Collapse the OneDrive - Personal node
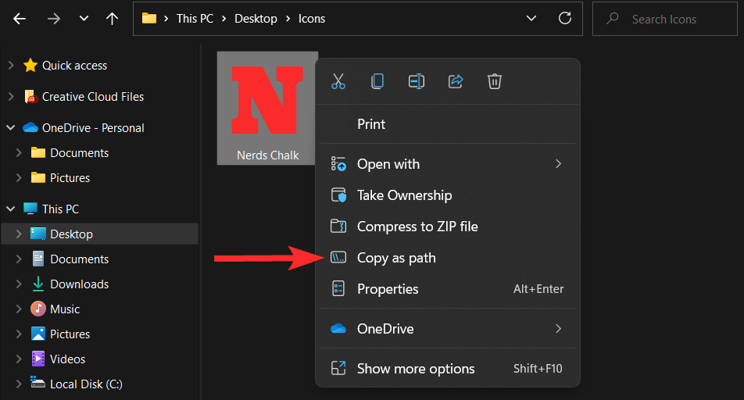 11,128
